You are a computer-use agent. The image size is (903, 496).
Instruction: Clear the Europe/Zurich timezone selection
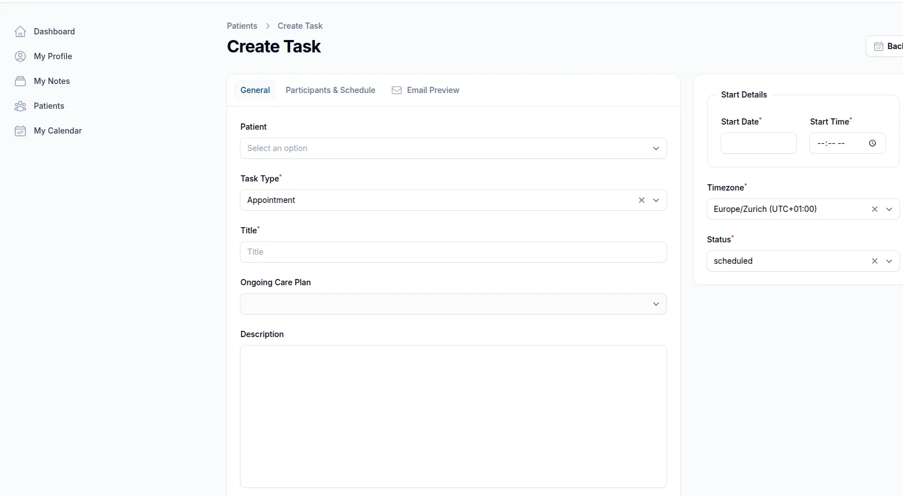875,209
